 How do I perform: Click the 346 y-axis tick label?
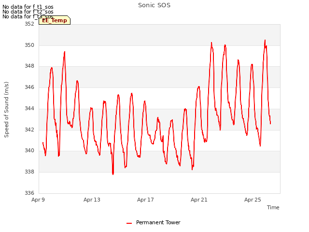pos(29,87)
